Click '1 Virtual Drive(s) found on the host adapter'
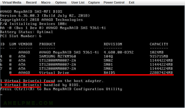Image resolution: width=185 pixels, height=108 pixels. click(x=52, y=81)
